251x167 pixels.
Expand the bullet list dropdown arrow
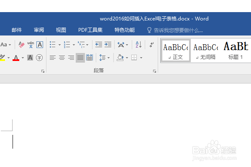[x=59, y=45]
